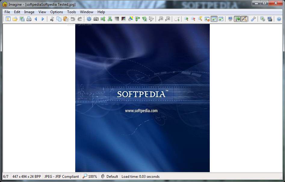
Task: Open the View menu
Action: click(42, 12)
